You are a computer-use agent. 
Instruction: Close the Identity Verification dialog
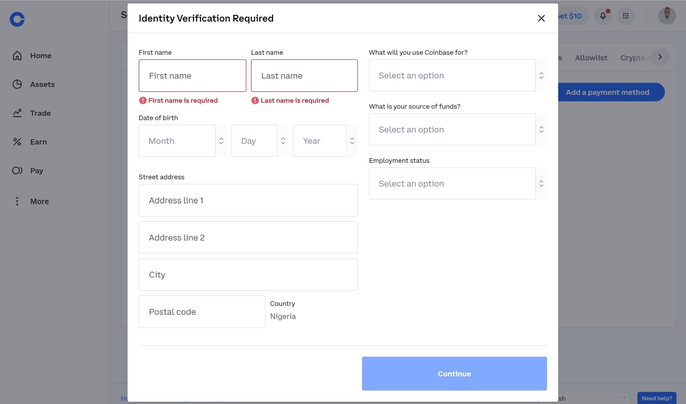coord(541,18)
